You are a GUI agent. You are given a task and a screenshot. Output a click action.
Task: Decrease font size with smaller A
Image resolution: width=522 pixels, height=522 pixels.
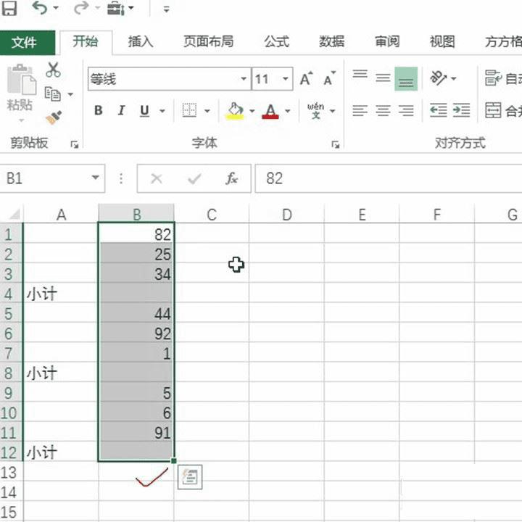[x=330, y=79]
